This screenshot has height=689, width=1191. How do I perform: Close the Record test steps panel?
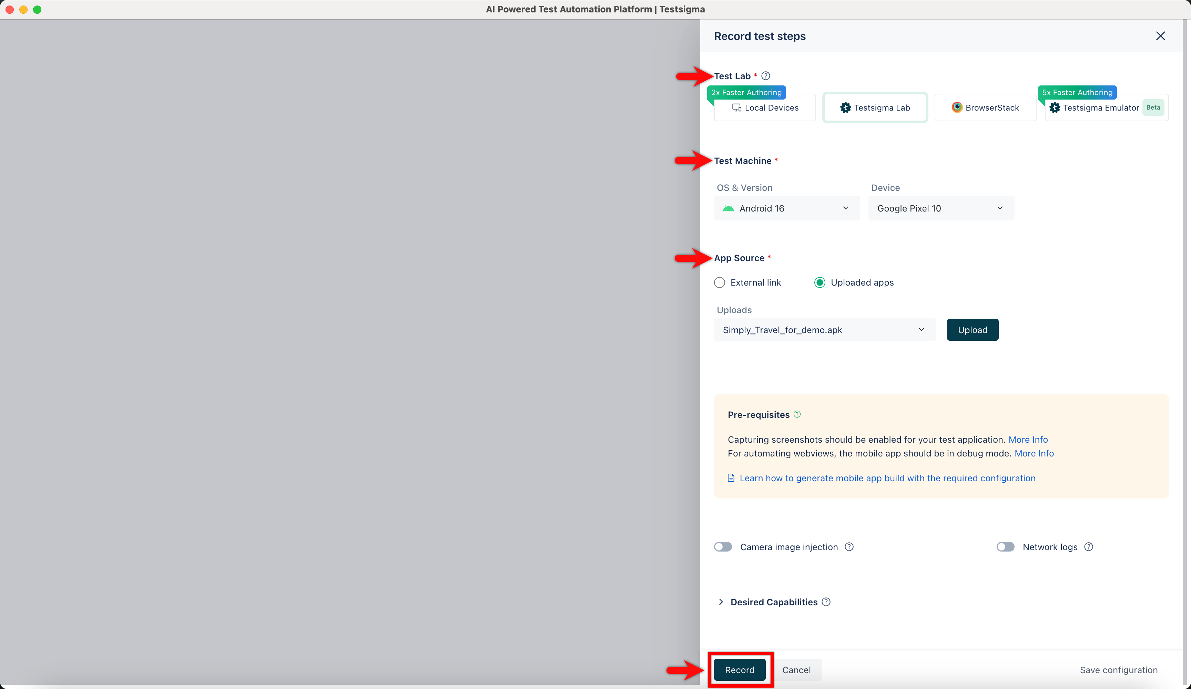[x=1160, y=36]
